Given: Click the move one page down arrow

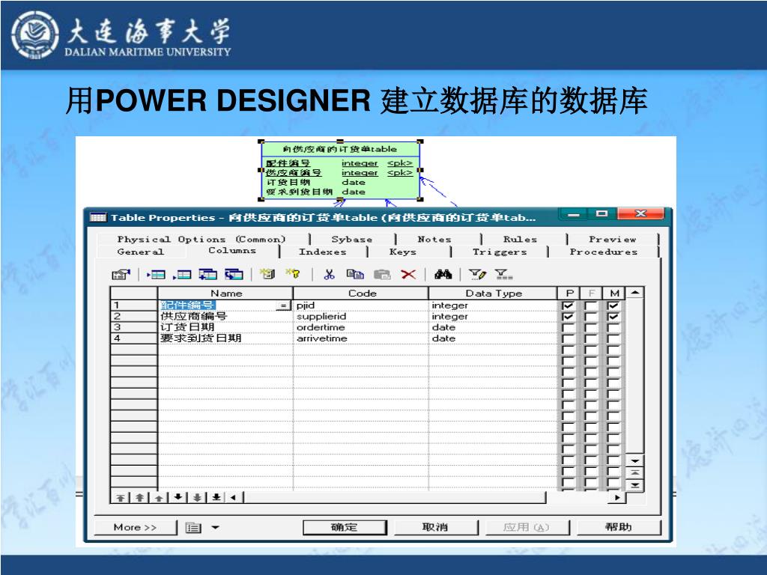Looking at the screenshot, I should 197,498.
